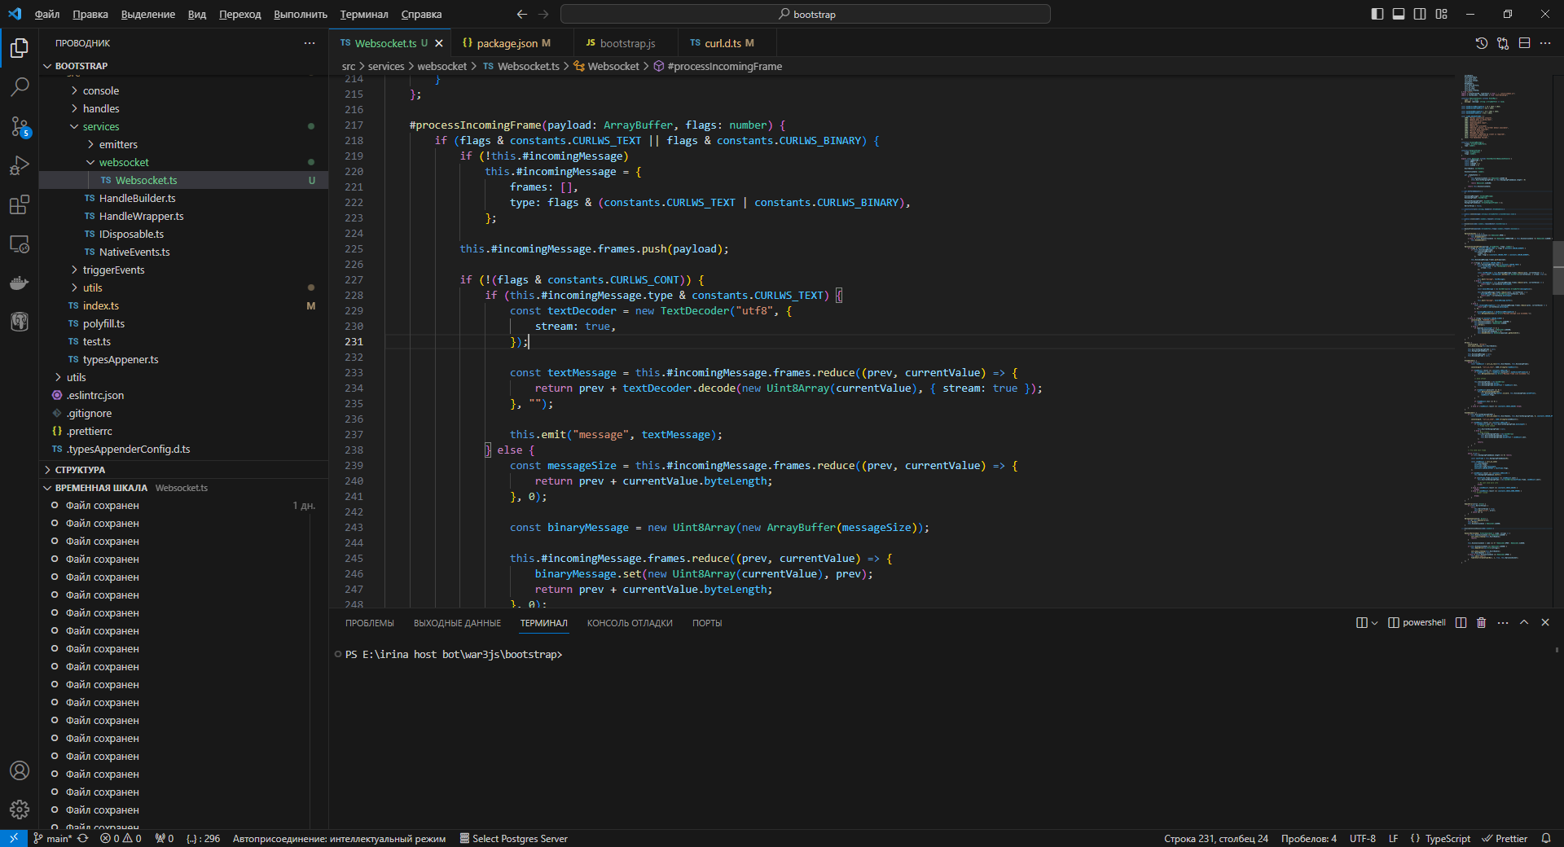Image resolution: width=1564 pixels, height=847 pixels.
Task: Open the Терминал menu
Action: [x=363, y=14]
